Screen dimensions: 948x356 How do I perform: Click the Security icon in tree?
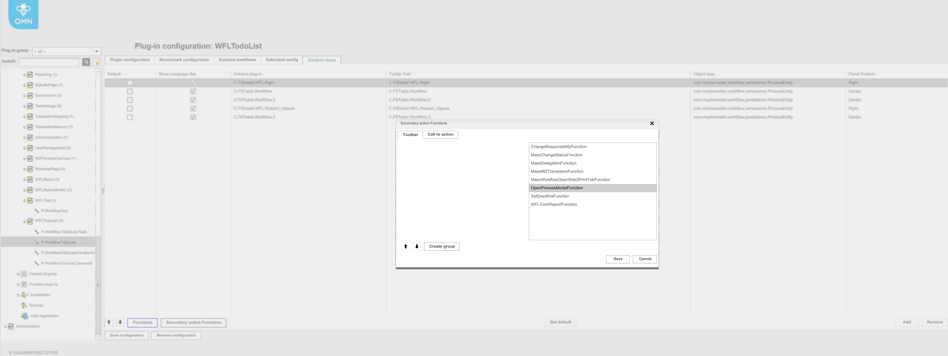pos(24,305)
